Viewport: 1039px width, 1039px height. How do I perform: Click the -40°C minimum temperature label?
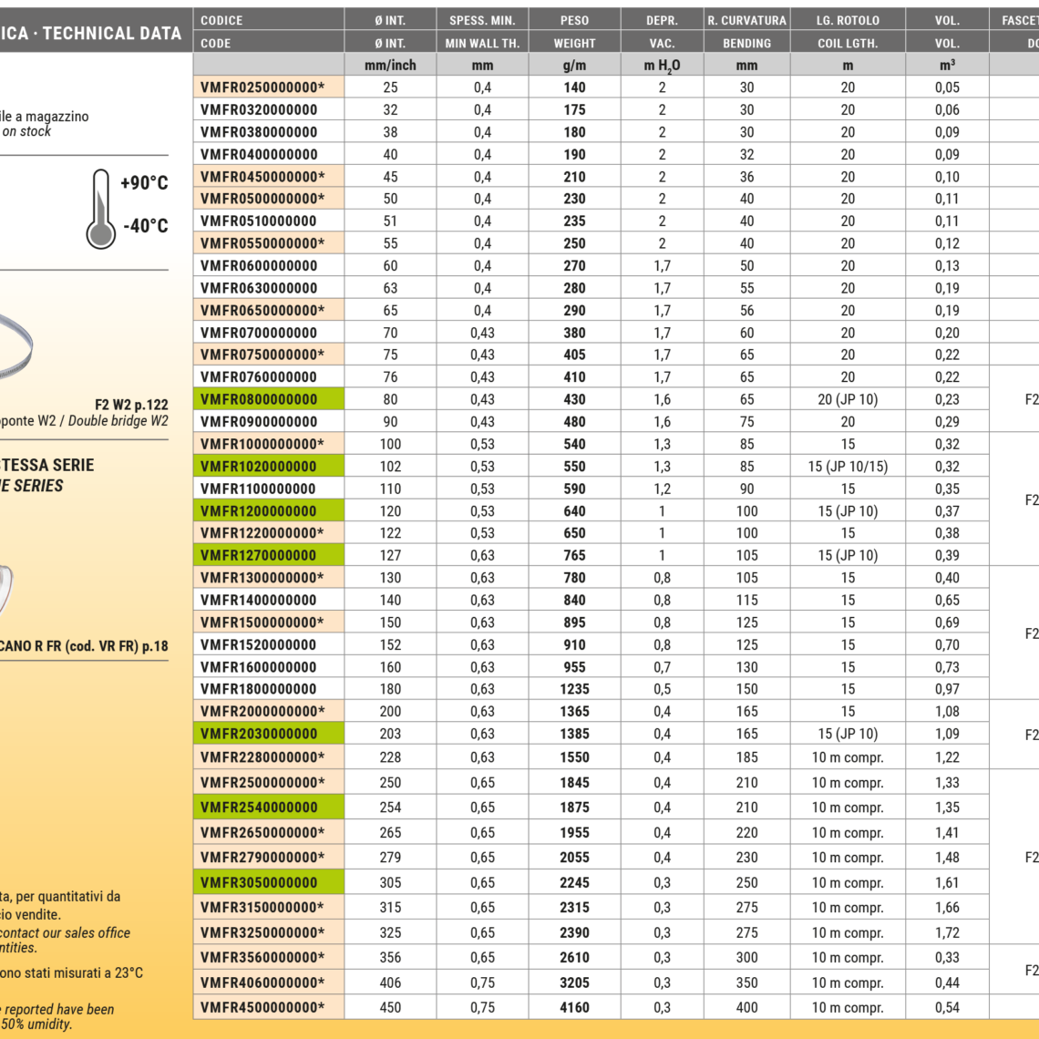pos(145,226)
